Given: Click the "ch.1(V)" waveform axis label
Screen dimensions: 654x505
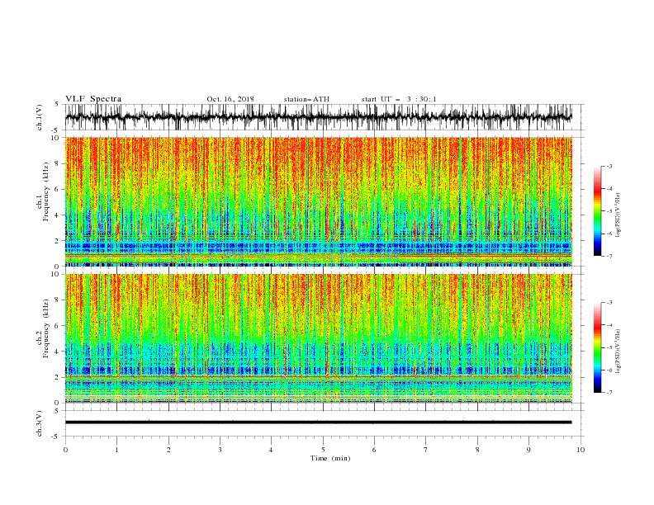Looking at the screenshot, I should [x=40, y=117].
